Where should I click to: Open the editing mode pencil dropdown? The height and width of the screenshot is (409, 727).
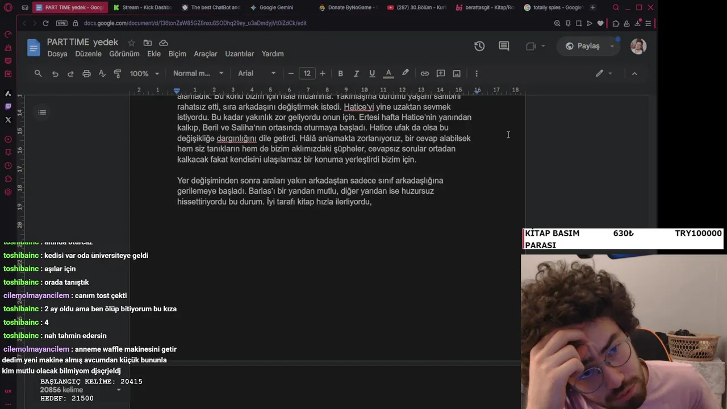604,73
